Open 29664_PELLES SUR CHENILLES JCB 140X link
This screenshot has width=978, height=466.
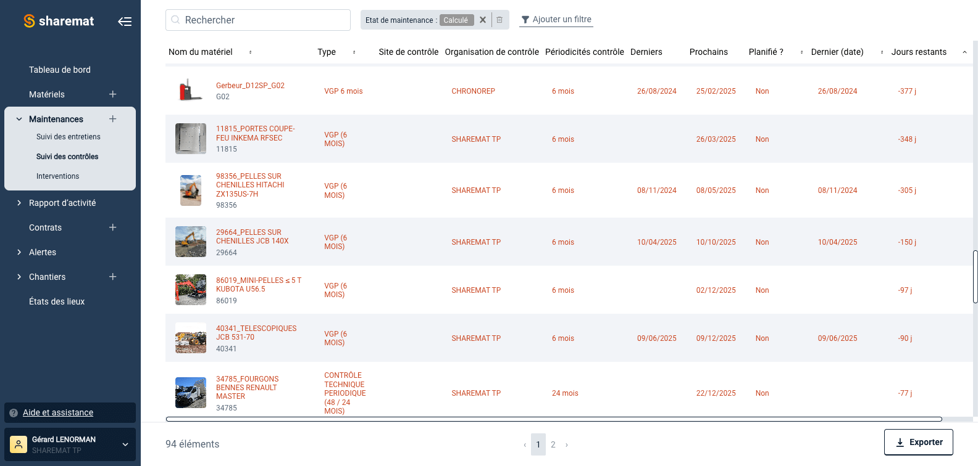click(253, 237)
